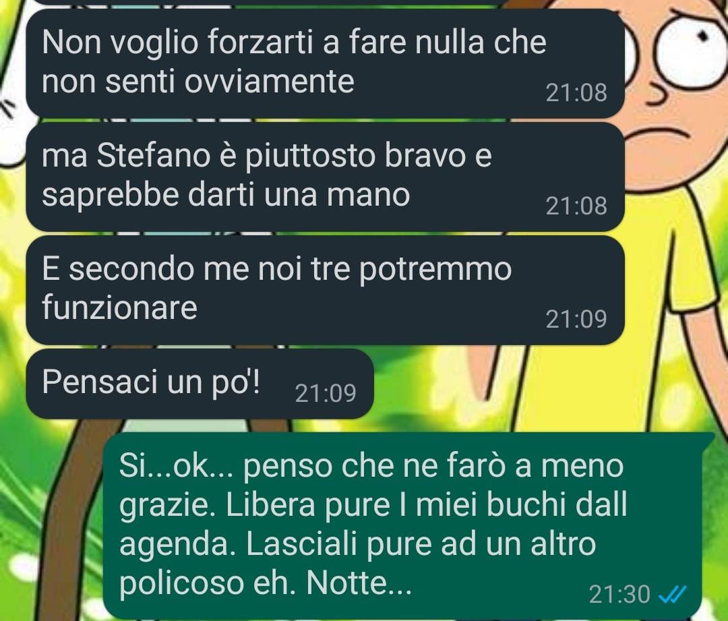
Task: Tap the word 'Notte...' in the green bubble
Action: [x=359, y=583]
